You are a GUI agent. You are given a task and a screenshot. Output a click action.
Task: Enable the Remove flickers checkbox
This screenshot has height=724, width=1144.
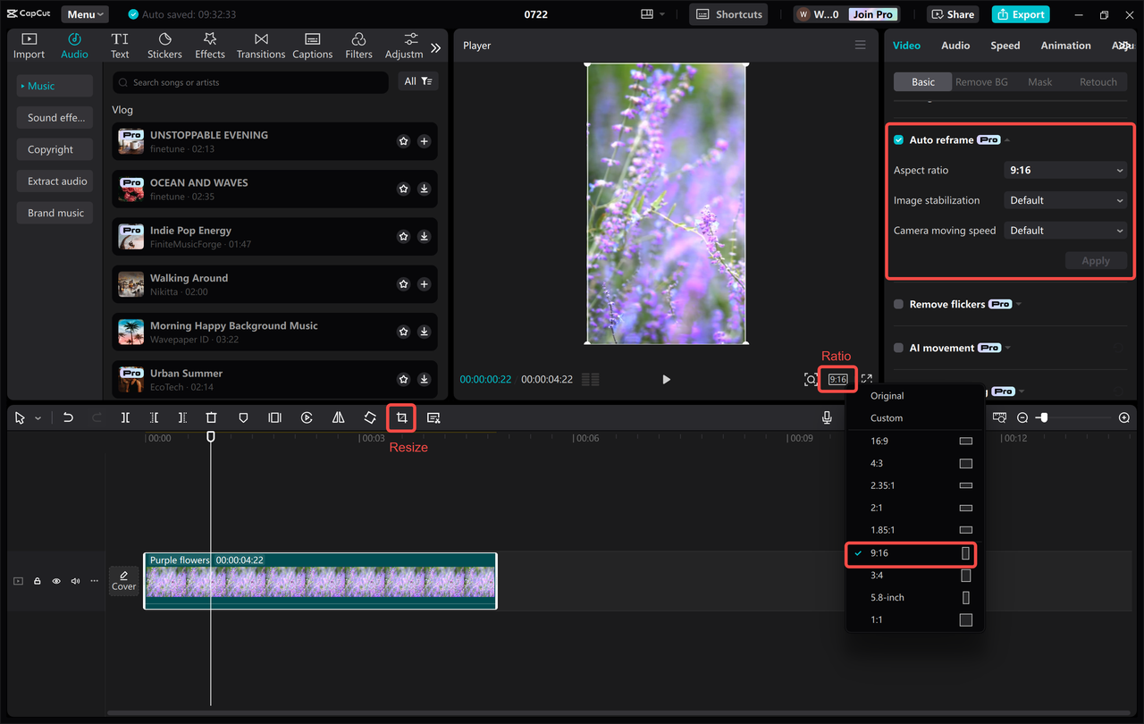[x=897, y=304]
